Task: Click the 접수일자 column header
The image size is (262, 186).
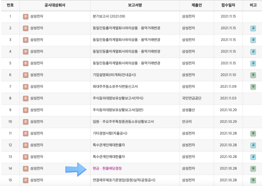Action: point(228,5)
